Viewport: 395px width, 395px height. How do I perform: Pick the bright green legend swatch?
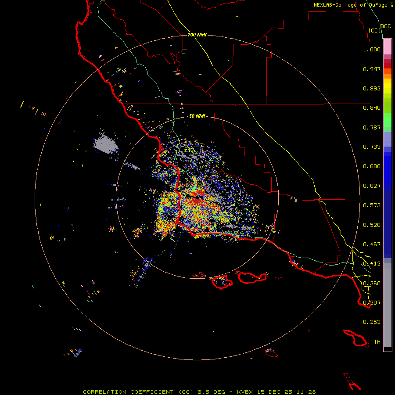tap(388, 120)
